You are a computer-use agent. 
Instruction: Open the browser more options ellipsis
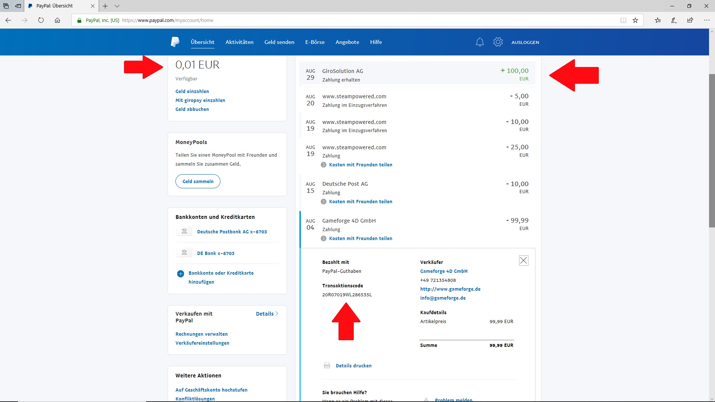point(706,20)
